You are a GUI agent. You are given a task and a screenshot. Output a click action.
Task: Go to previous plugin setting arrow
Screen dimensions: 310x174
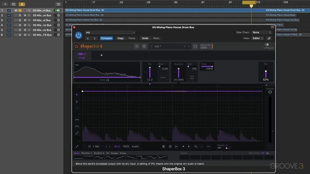(88, 38)
